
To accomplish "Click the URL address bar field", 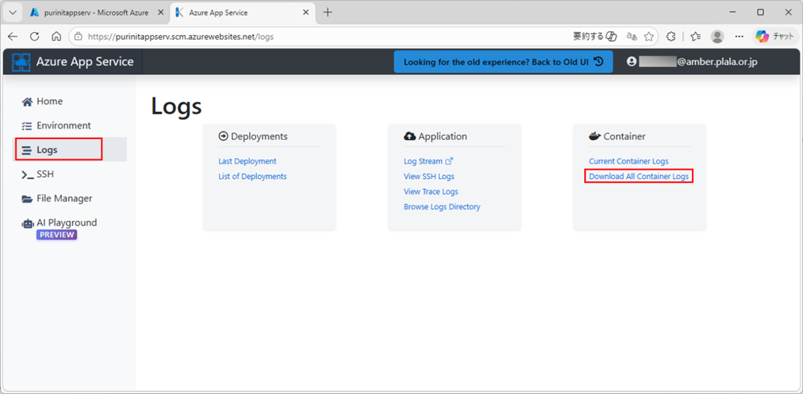I will tap(321, 36).
